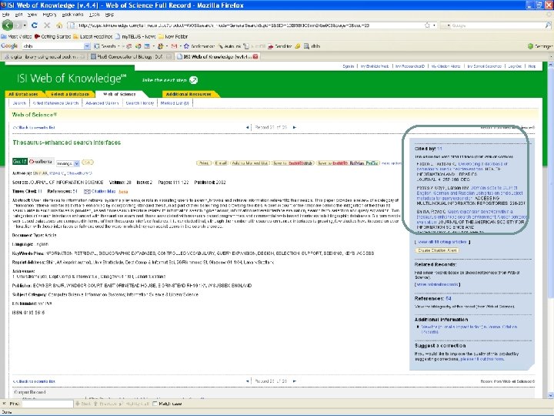Go to the next record arrow at bottom
The image size is (554, 416).
294,381
